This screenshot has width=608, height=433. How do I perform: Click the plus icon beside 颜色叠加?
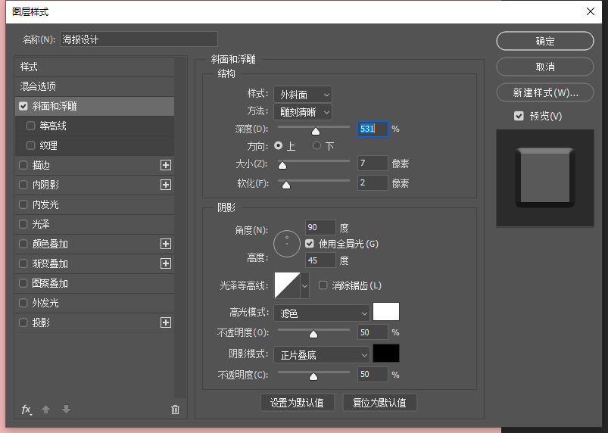(166, 244)
